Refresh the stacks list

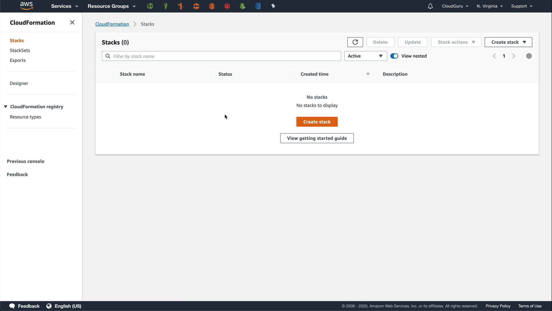click(x=355, y=42)
